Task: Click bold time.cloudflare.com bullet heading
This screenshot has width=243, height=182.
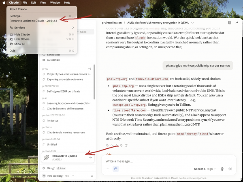Action: click(129, 110)
